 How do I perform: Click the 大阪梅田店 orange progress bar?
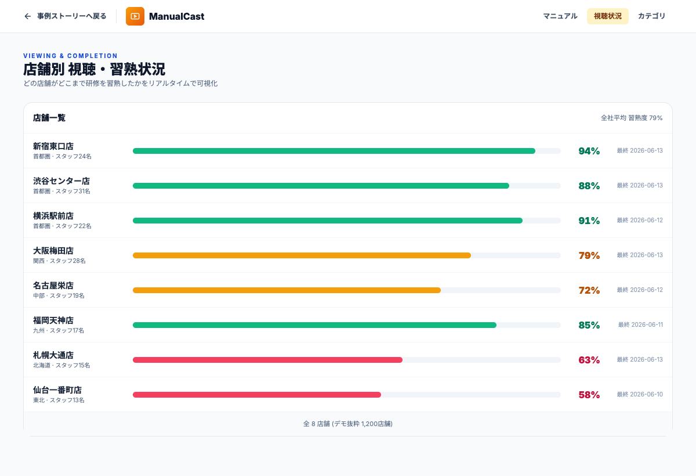tap(347, 255)
